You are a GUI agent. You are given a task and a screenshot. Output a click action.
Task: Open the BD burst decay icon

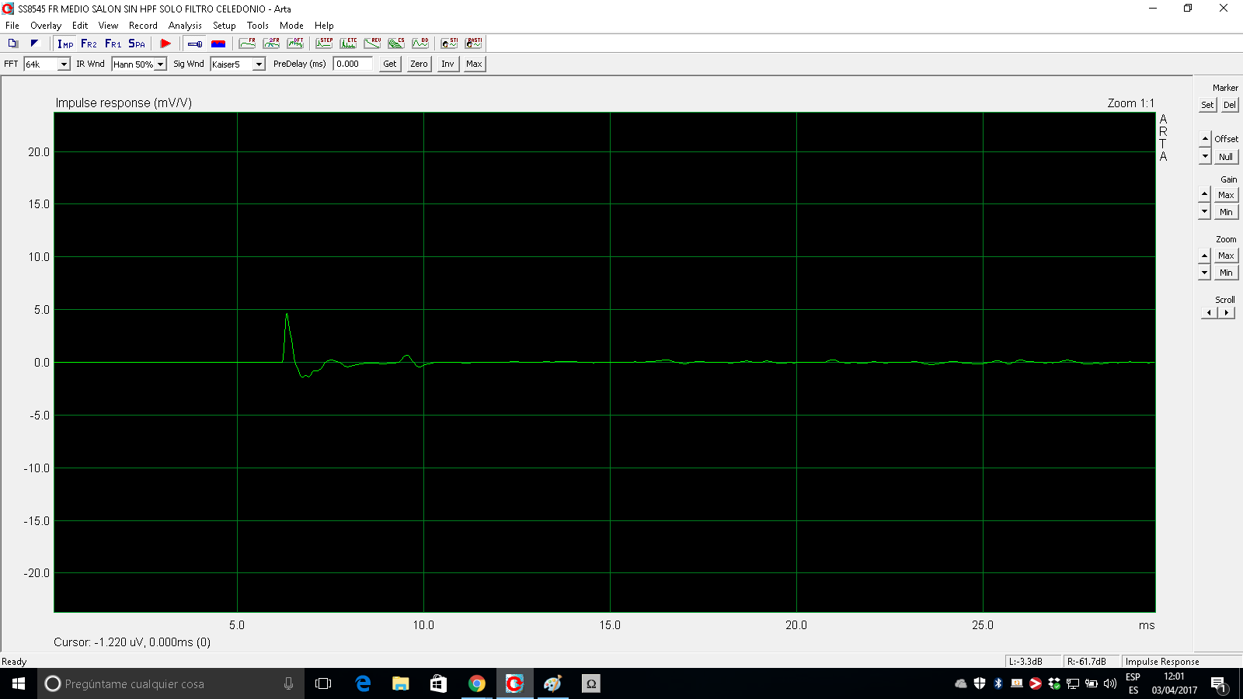[420, 43]
